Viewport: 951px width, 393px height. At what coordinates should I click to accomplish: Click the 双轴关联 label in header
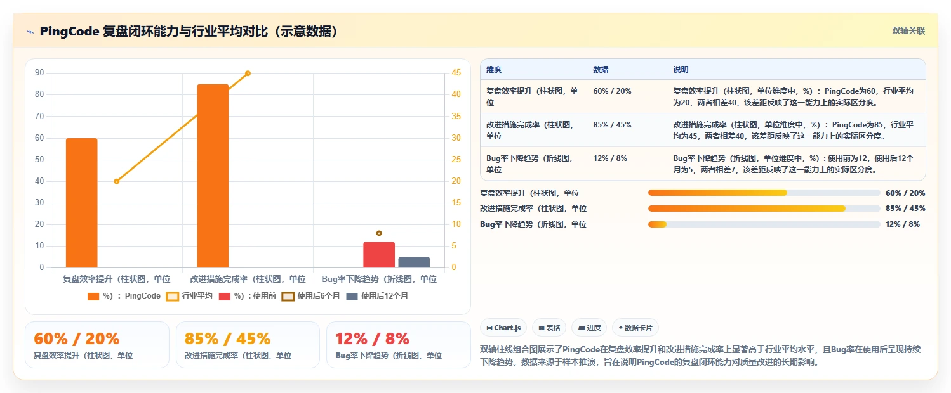[908, 31]
